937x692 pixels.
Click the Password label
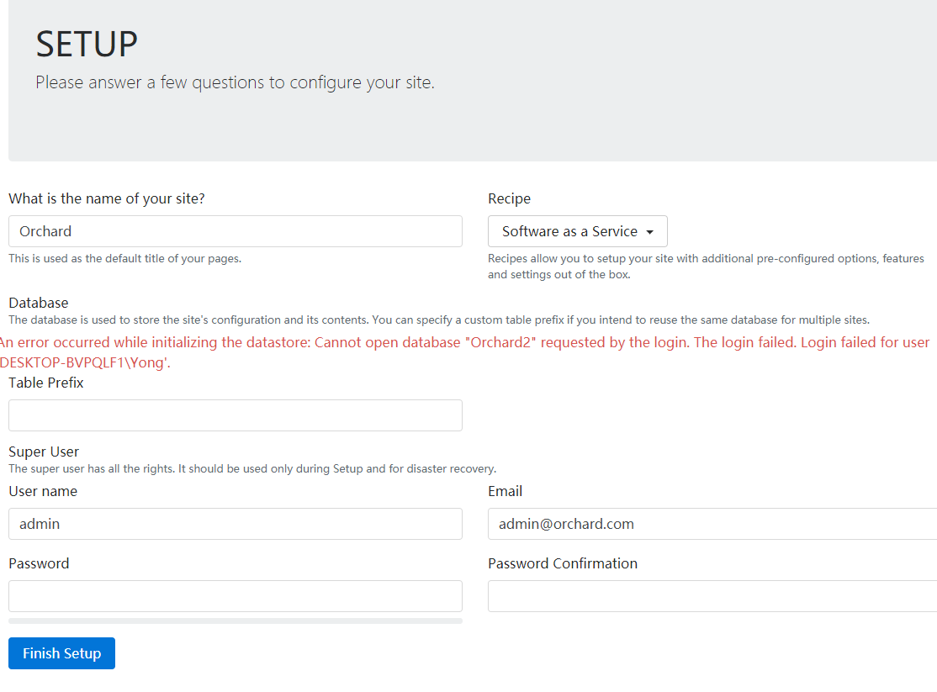tap(39, 563)
